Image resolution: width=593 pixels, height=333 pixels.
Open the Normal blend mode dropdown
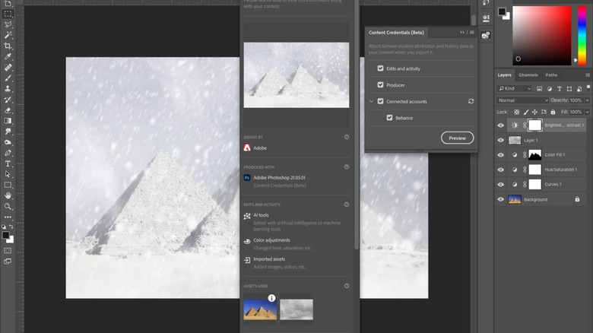(522, 100)
